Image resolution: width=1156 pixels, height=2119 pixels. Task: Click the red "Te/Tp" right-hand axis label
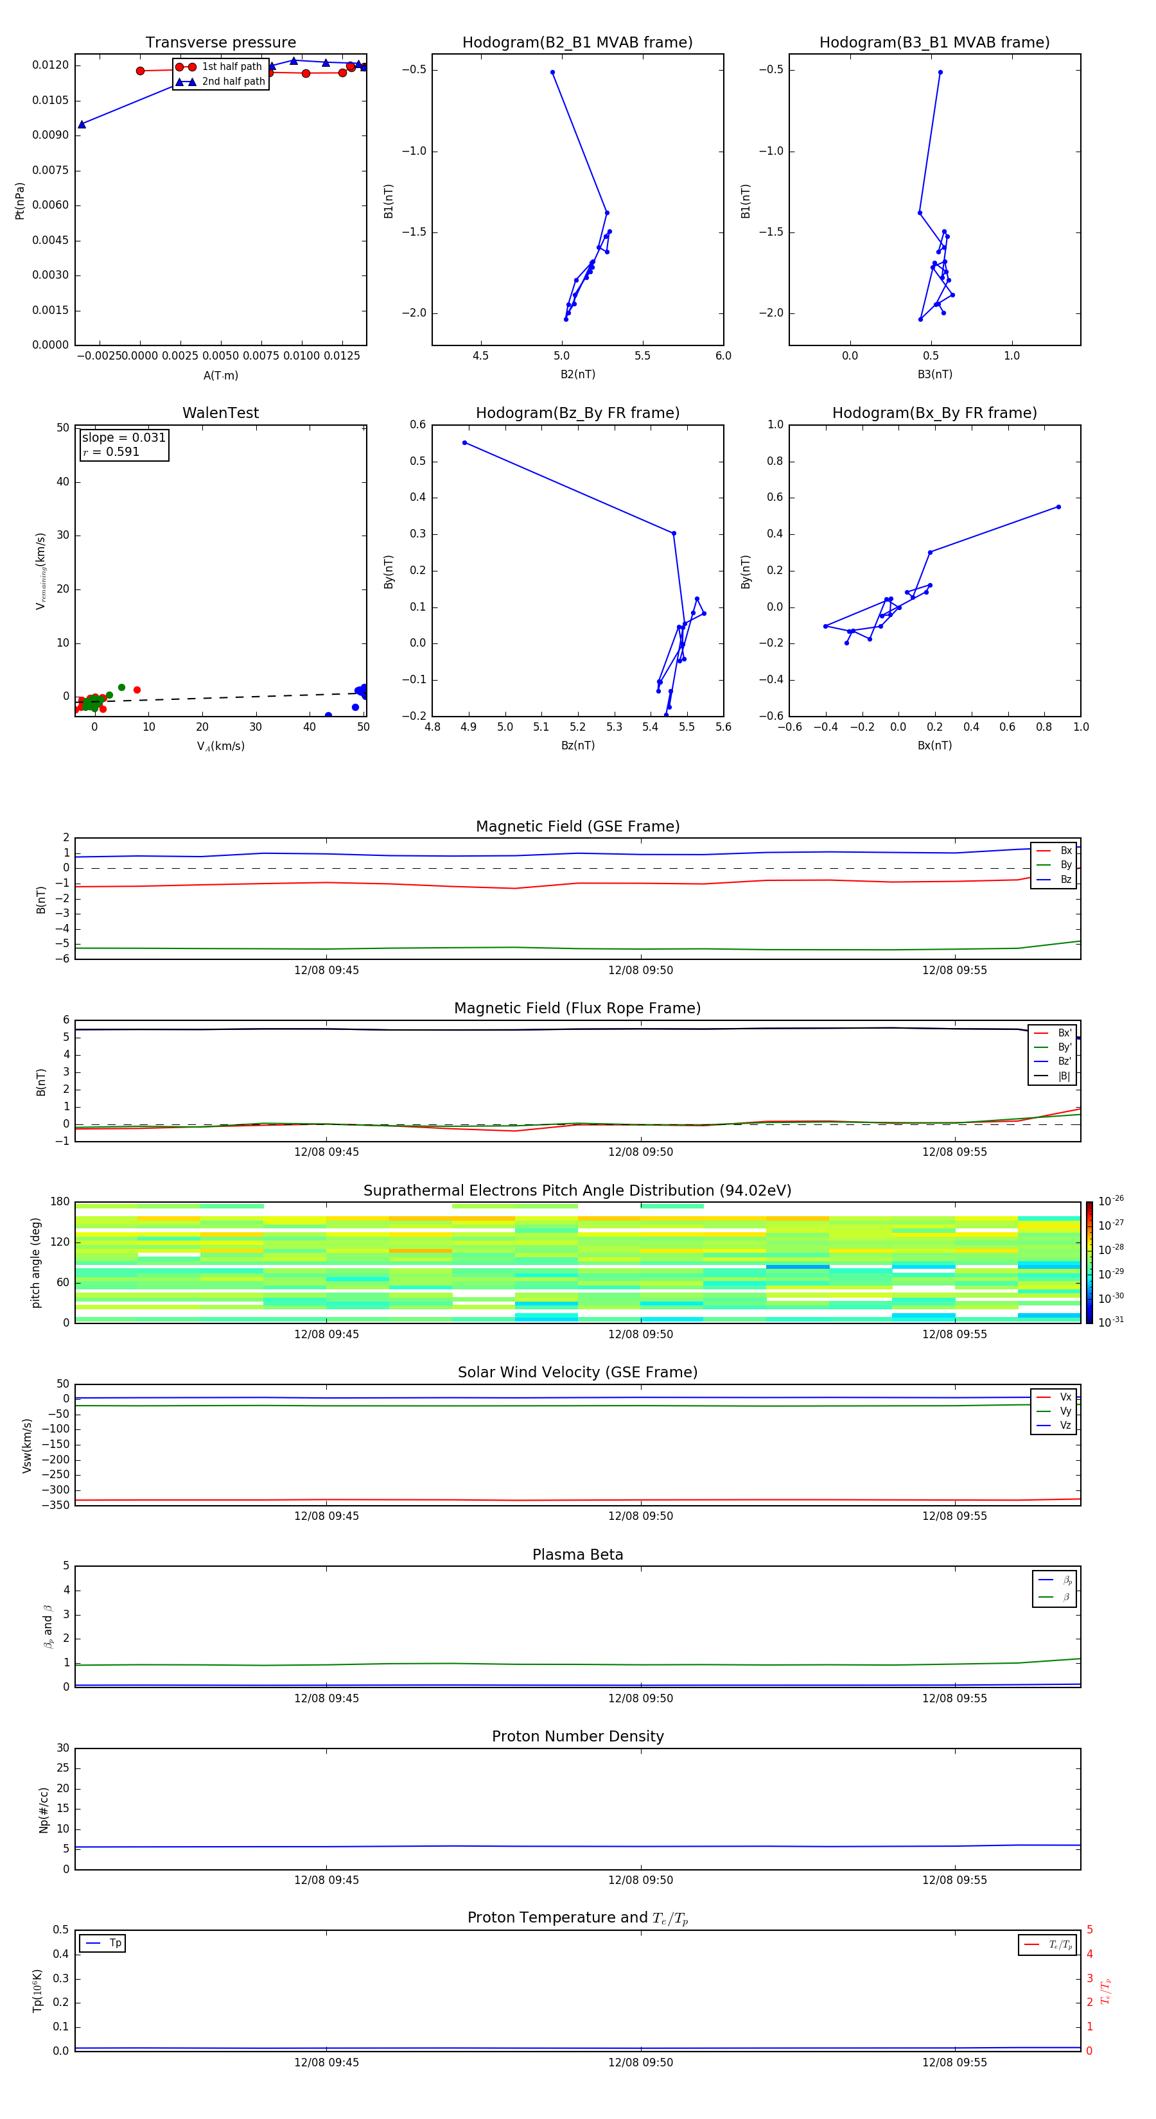pos(1106,1991)
